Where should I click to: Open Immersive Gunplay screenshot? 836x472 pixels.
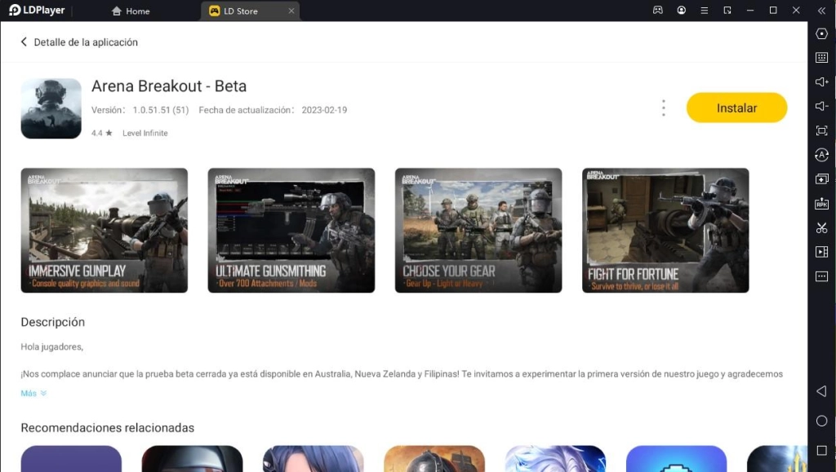[104, 231]
